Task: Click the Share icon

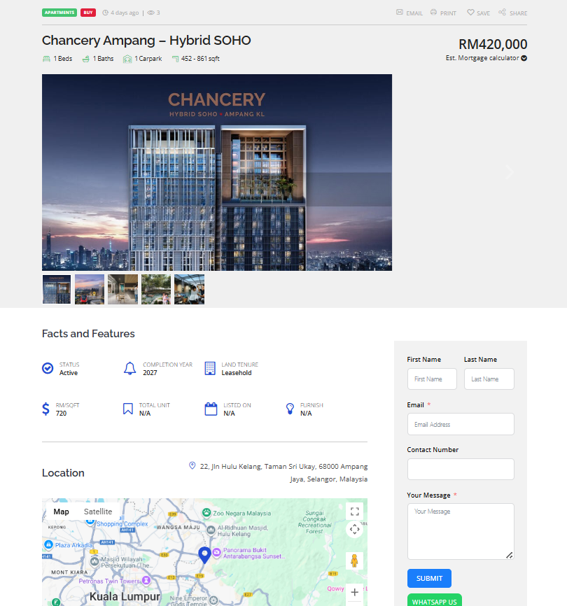Action: [x=503, y=13]
